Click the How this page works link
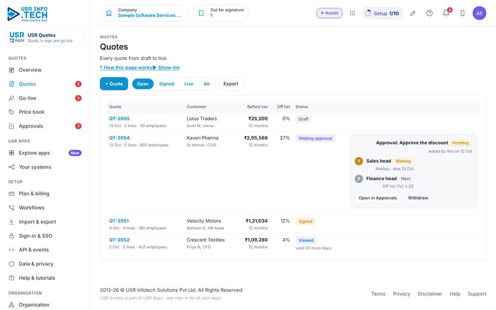The image size is (496, 310). point(126,67)
